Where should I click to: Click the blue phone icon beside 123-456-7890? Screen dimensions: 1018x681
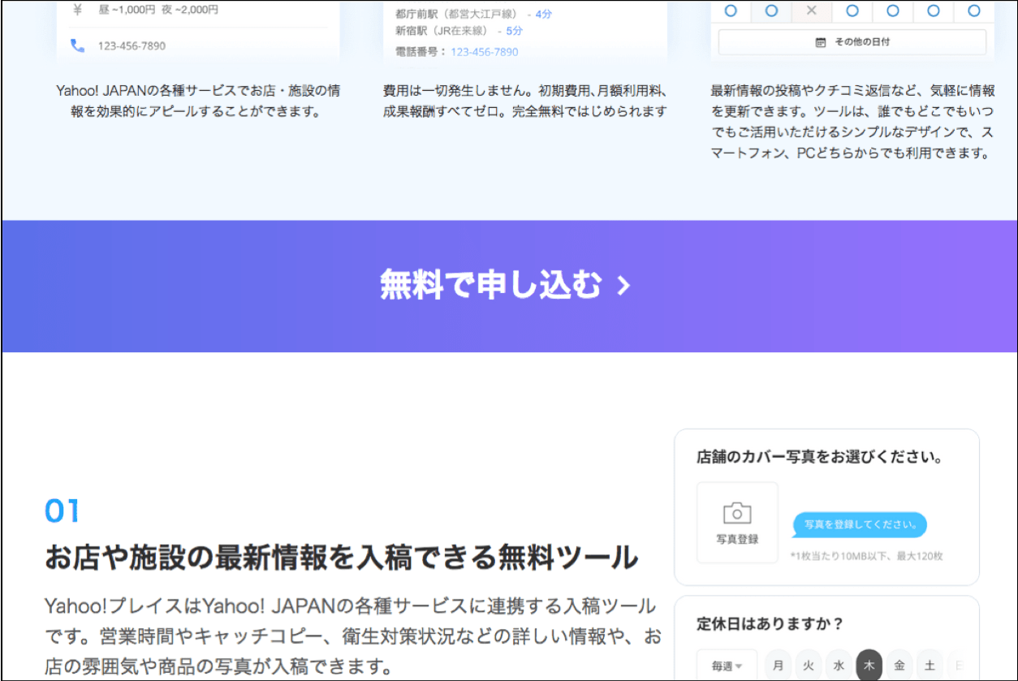tap(77, 45)
